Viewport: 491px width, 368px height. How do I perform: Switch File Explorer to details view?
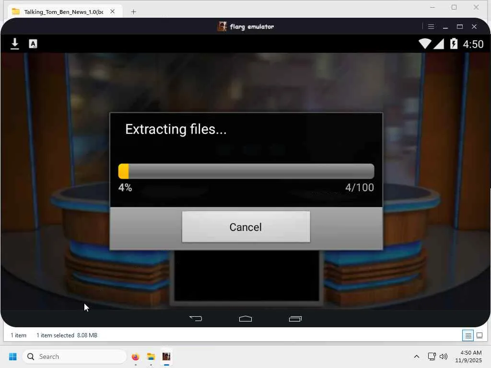point(468,335)
